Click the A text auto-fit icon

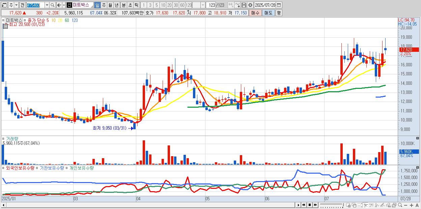coord(417,205)
